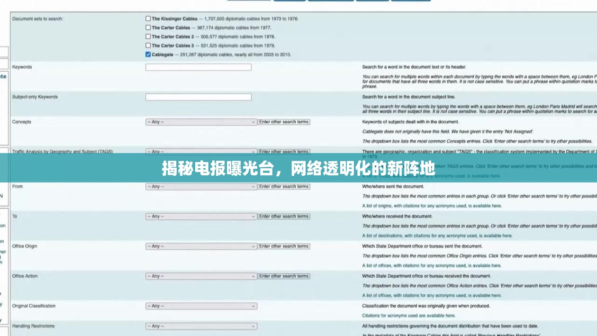Open the list of destinations link
This screenshot has height=336, width=597.
pyautogui.click(x=437, y=236)
